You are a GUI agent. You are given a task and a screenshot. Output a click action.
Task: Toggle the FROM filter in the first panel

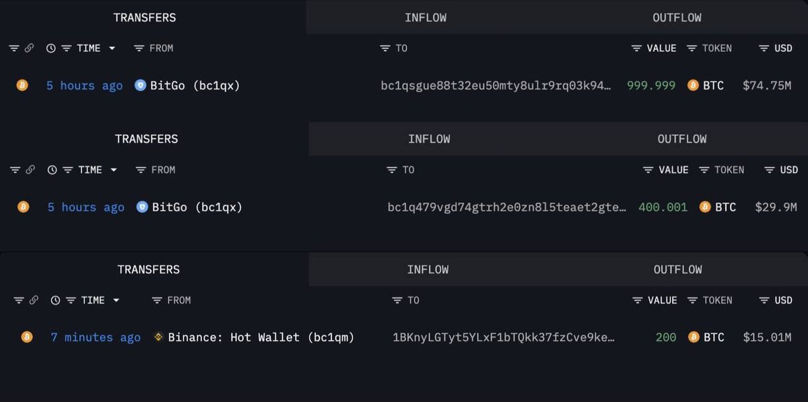(139, 48)
